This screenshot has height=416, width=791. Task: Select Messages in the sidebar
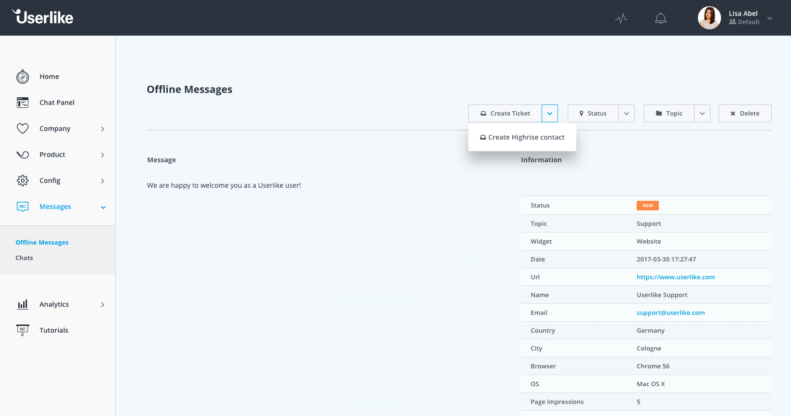pyautogui.click(x=55, y=207)
